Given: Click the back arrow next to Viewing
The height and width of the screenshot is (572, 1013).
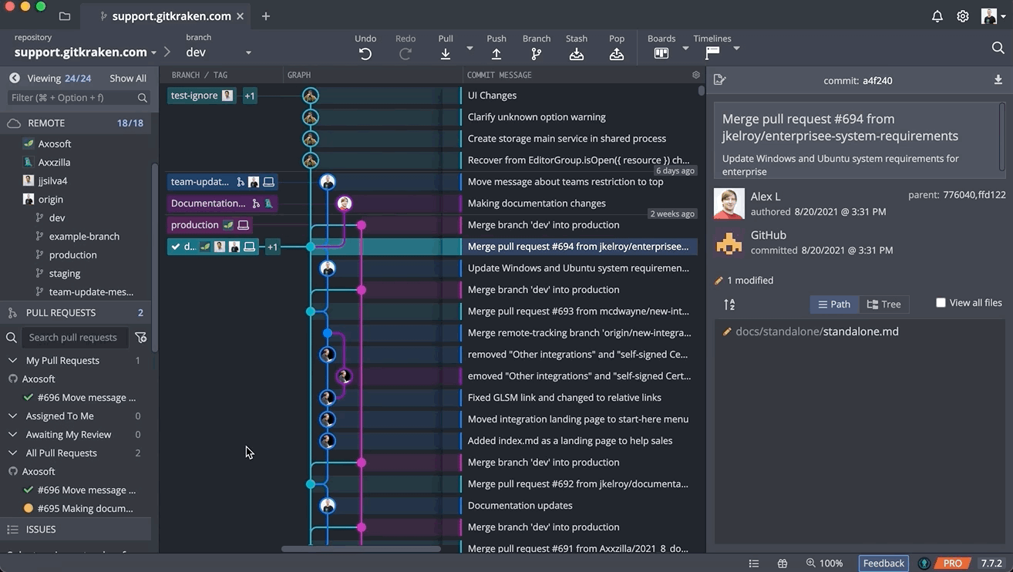Looking at the screenshot, I should tap(14, 78).
